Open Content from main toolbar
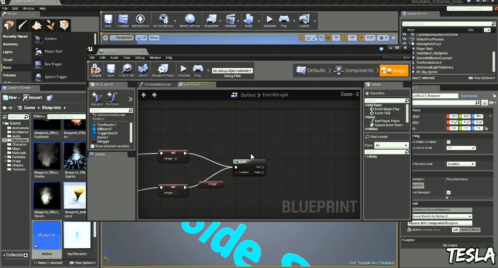This screenshot has height=268, width=498. pyautogui.click(x=123, y=21)
